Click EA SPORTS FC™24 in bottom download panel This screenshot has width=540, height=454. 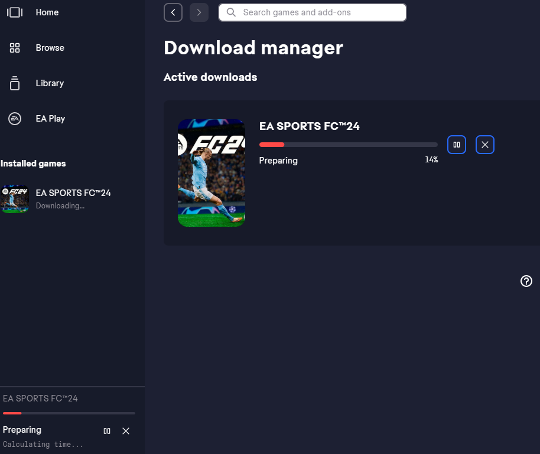40,399
